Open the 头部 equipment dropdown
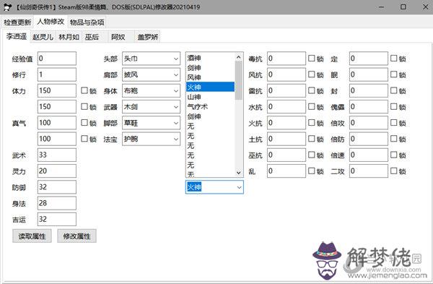 click(151, 59)
